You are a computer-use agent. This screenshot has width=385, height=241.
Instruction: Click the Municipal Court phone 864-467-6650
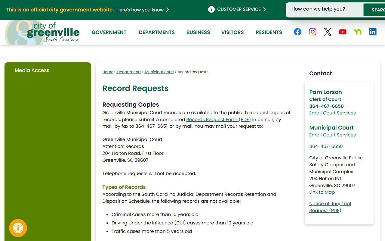click(326, 146)
